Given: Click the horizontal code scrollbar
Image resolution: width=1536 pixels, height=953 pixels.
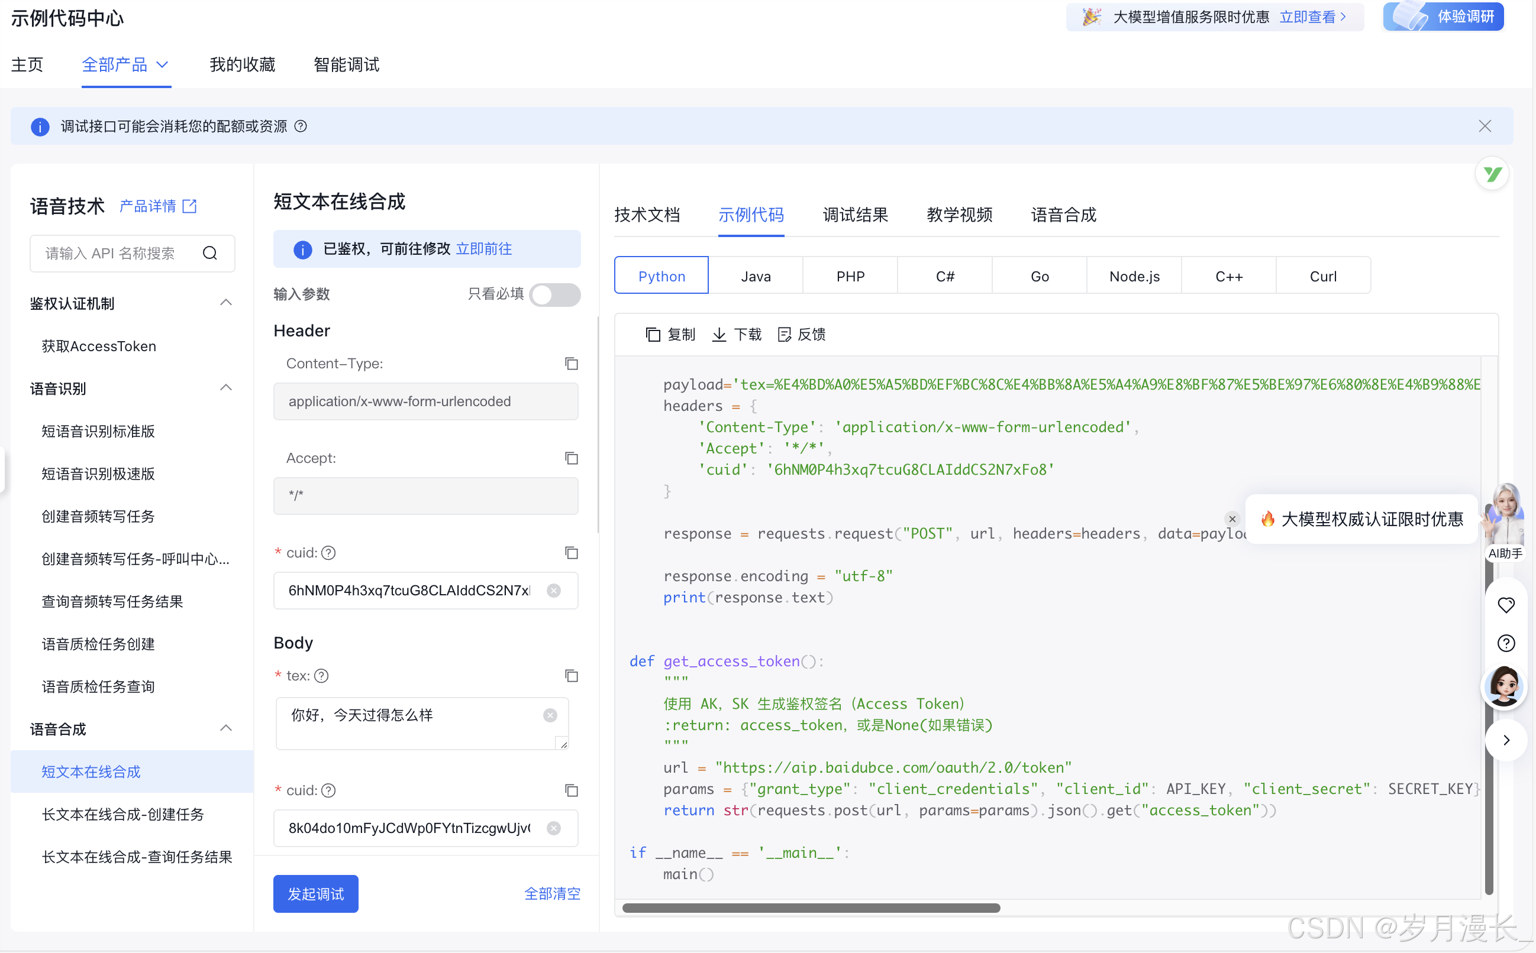Looking at the screenshot, I should [811, 908].
